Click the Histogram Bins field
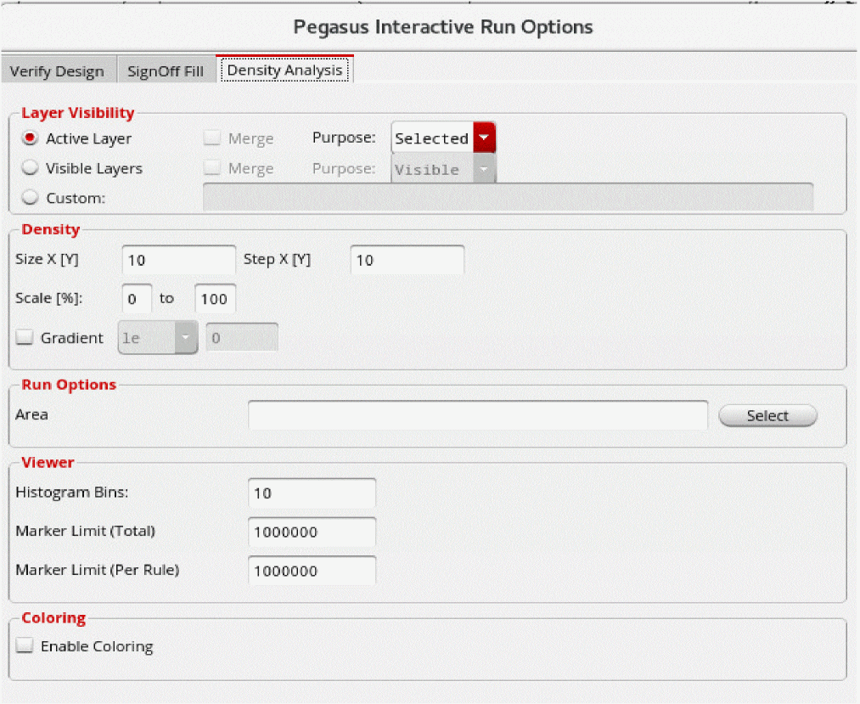860x704 pixels. click(x=312, y=493)
